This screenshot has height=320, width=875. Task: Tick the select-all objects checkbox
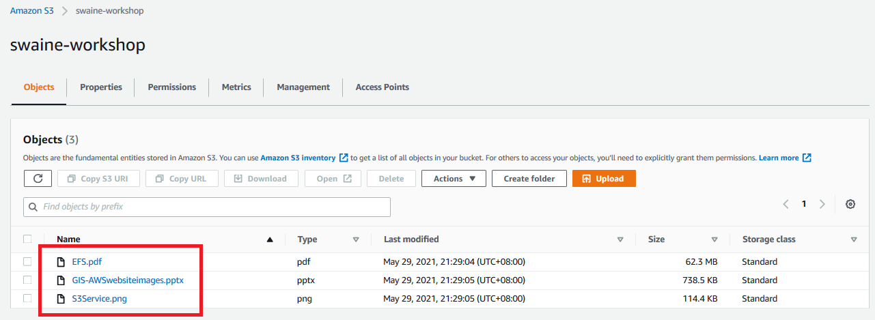[x=27, y=239]
